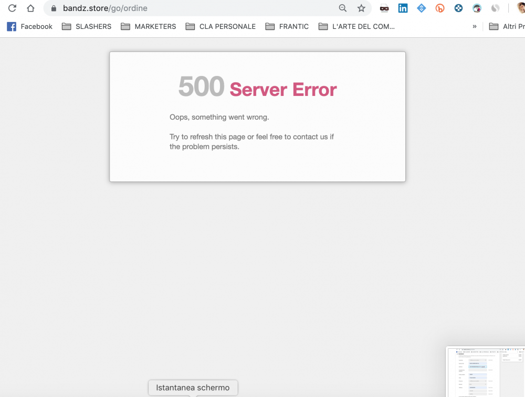Click the Facebook bookmark
525x397 pixels.
coord(29,26)
